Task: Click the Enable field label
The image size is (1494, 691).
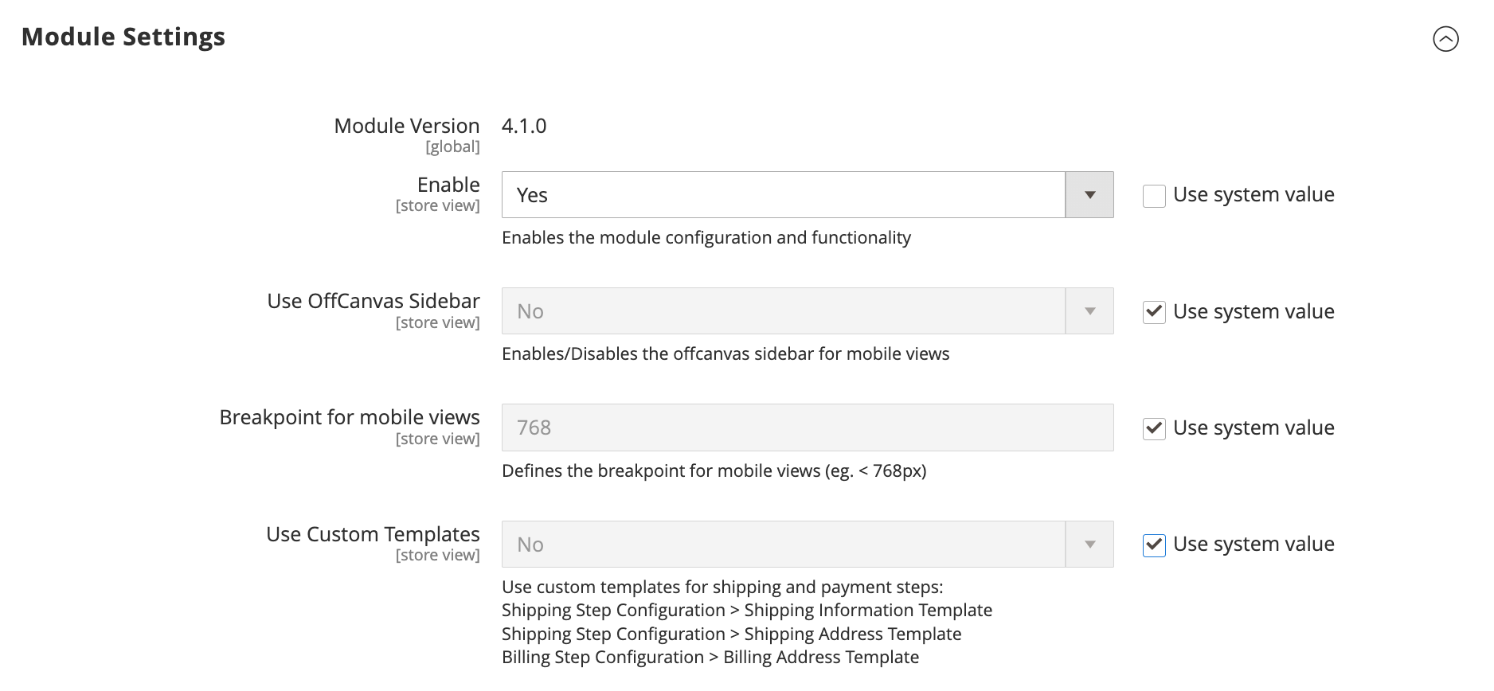Action: click(x=448, y=185)
